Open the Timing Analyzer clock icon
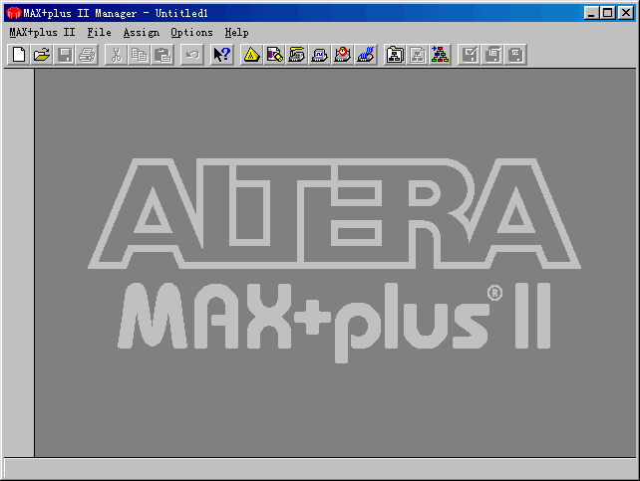Image resolution: width=640 pixels, height=481 pixels. [x=343, y=55]
